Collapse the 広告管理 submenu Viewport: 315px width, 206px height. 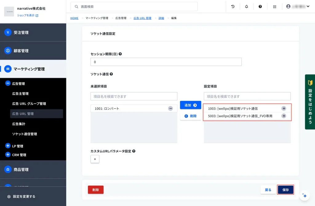(8, 83)
